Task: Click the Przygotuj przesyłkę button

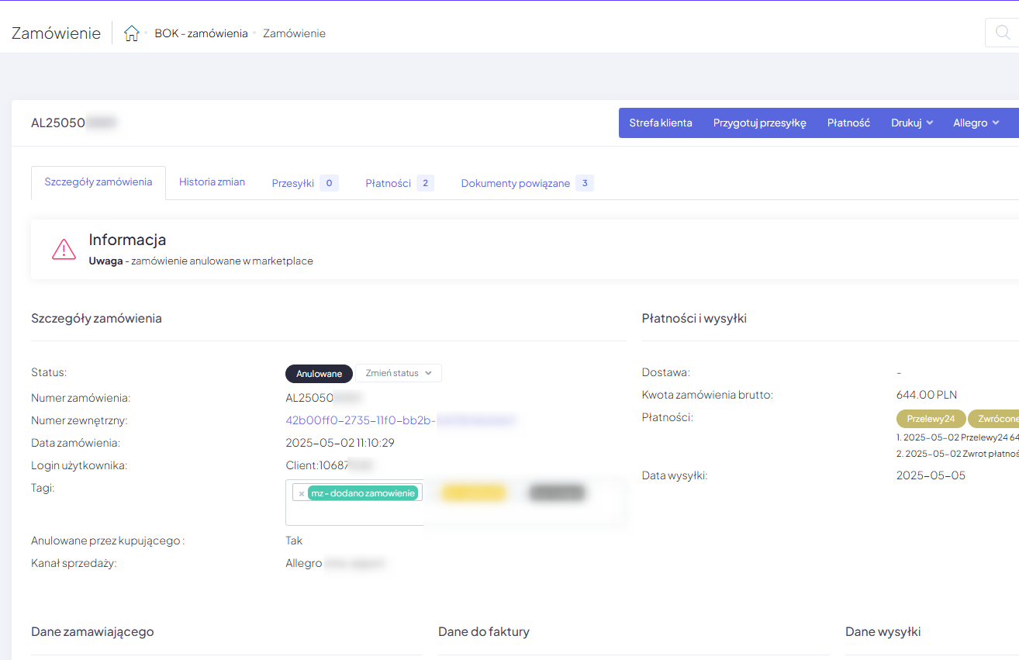Action: click(x=759, y=123)
